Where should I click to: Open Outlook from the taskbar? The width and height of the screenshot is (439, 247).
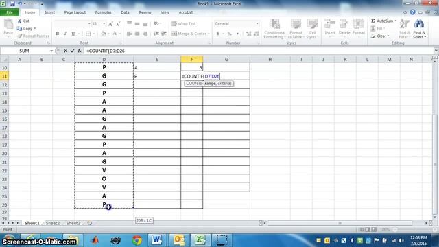click(179, 240)
